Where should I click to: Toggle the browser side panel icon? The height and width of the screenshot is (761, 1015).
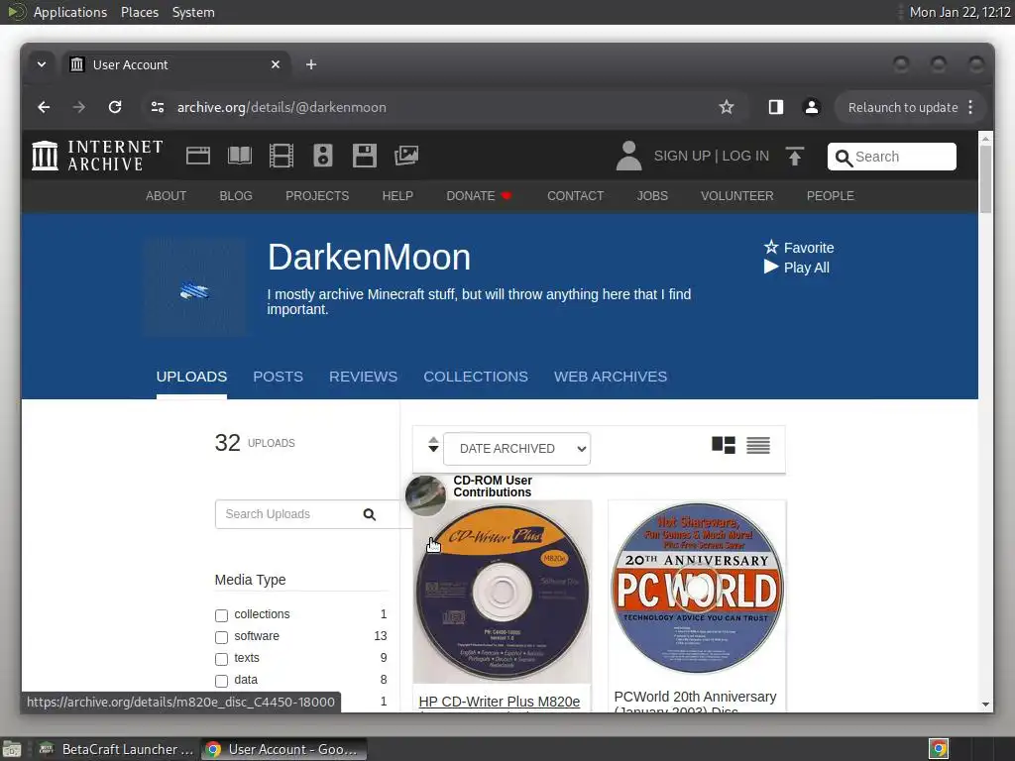[x=775, y=107]
